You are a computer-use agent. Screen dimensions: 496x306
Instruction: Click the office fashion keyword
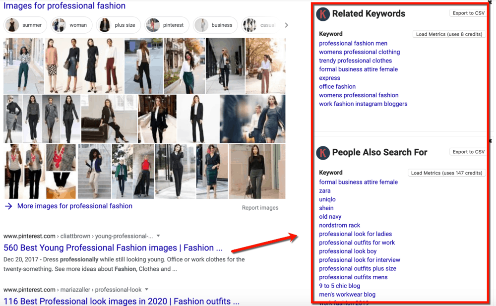(337, 86)
